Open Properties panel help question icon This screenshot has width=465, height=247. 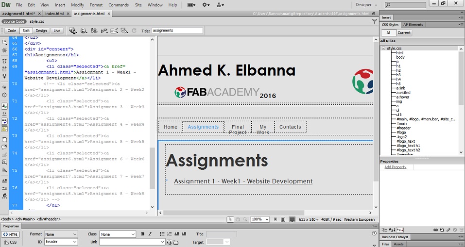tap(374, 233)
